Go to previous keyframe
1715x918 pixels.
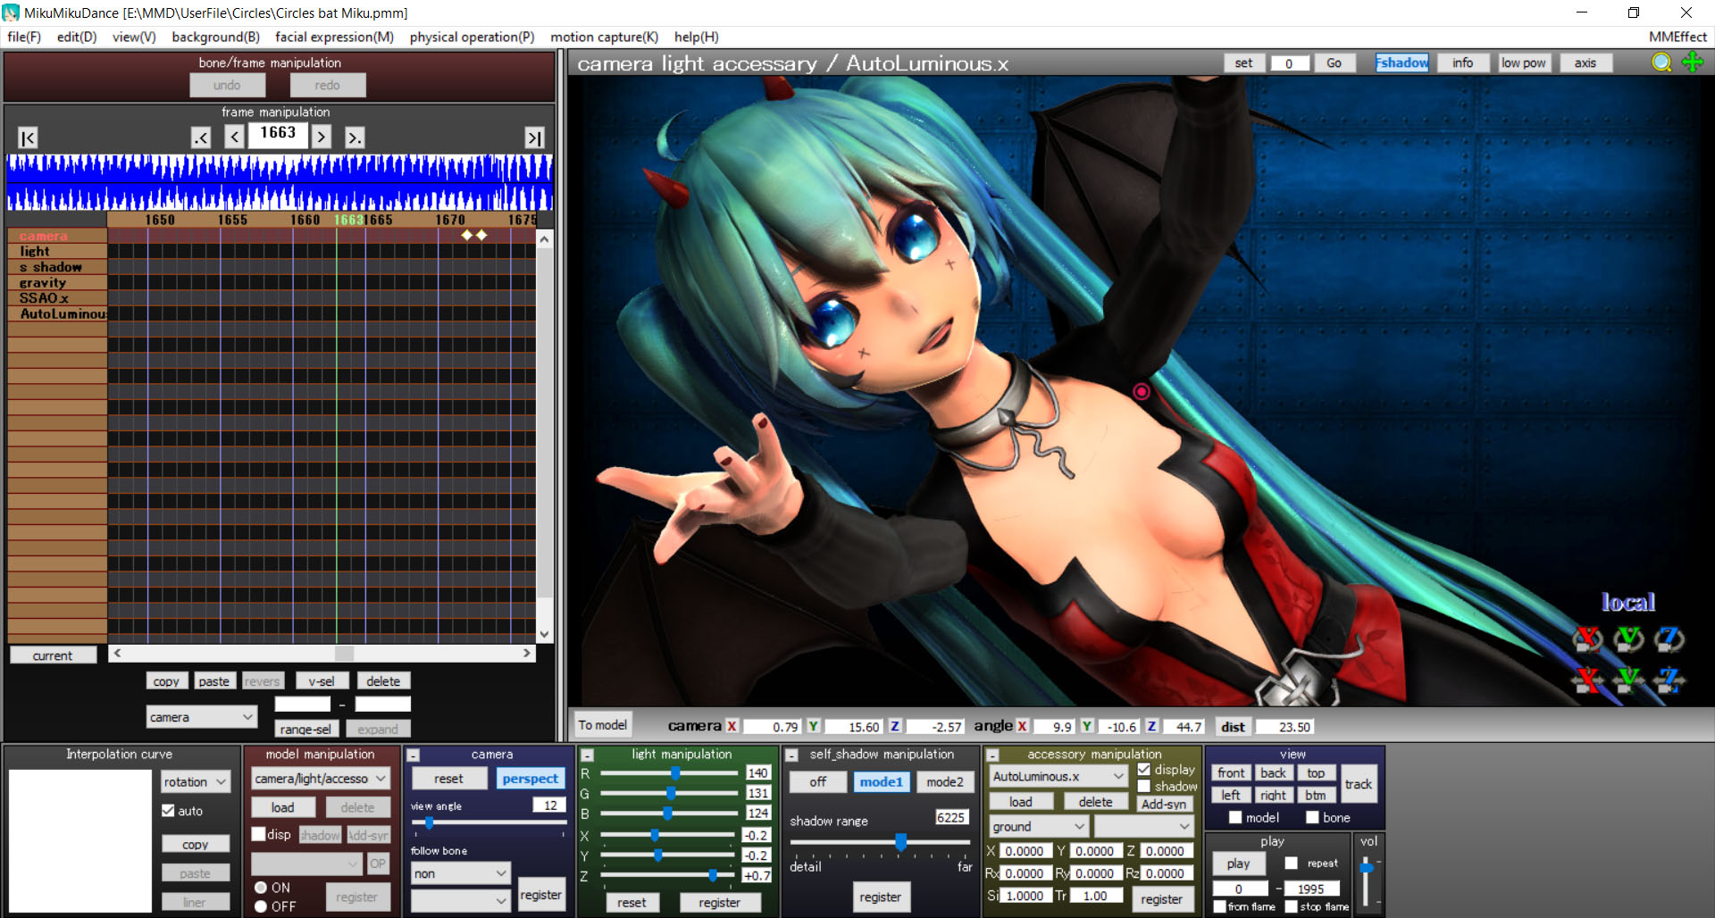[x=201, y=138]
